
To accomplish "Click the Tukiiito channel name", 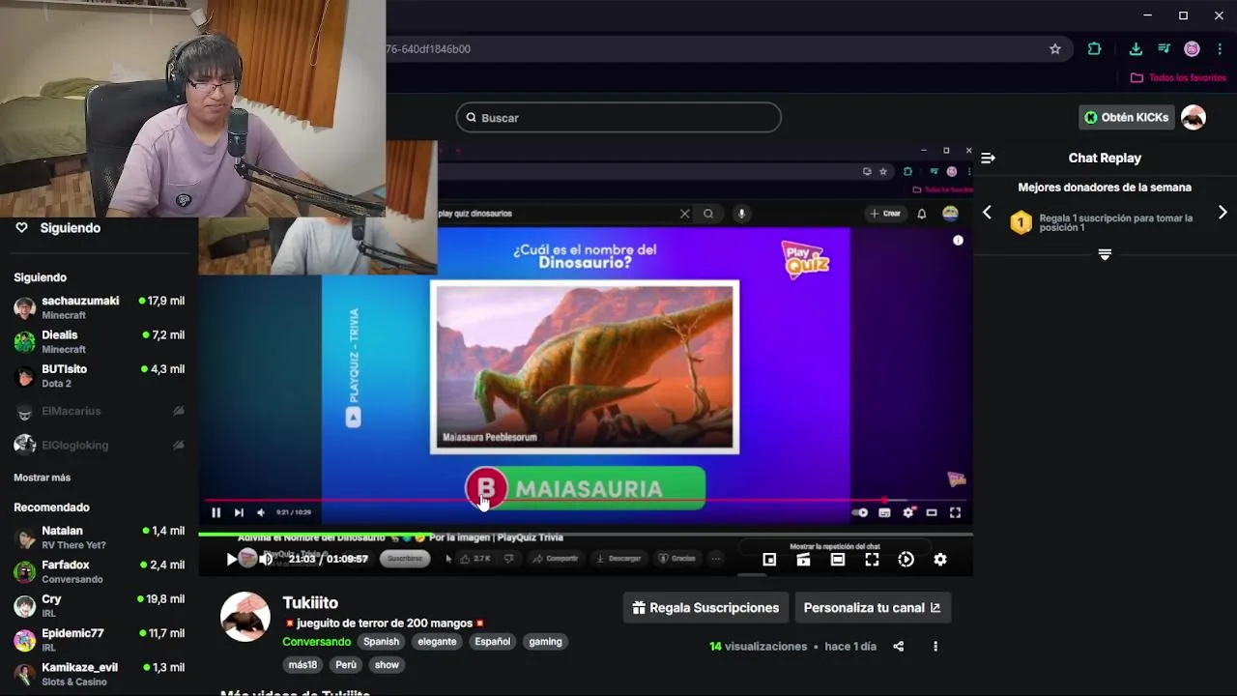I will click(310, 603).
